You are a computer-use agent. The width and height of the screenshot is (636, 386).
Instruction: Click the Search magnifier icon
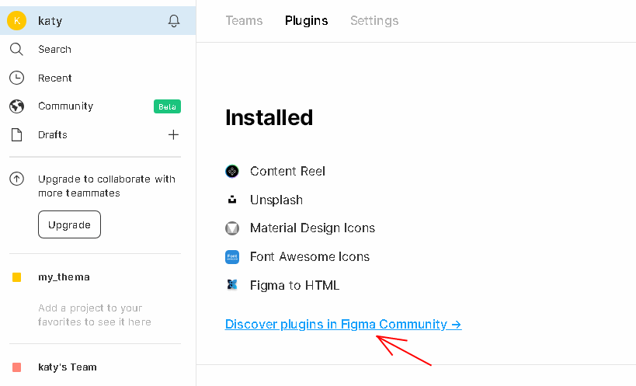[x=16, y=49]
